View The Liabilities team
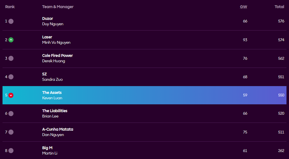289x159 pixels. 55,111
